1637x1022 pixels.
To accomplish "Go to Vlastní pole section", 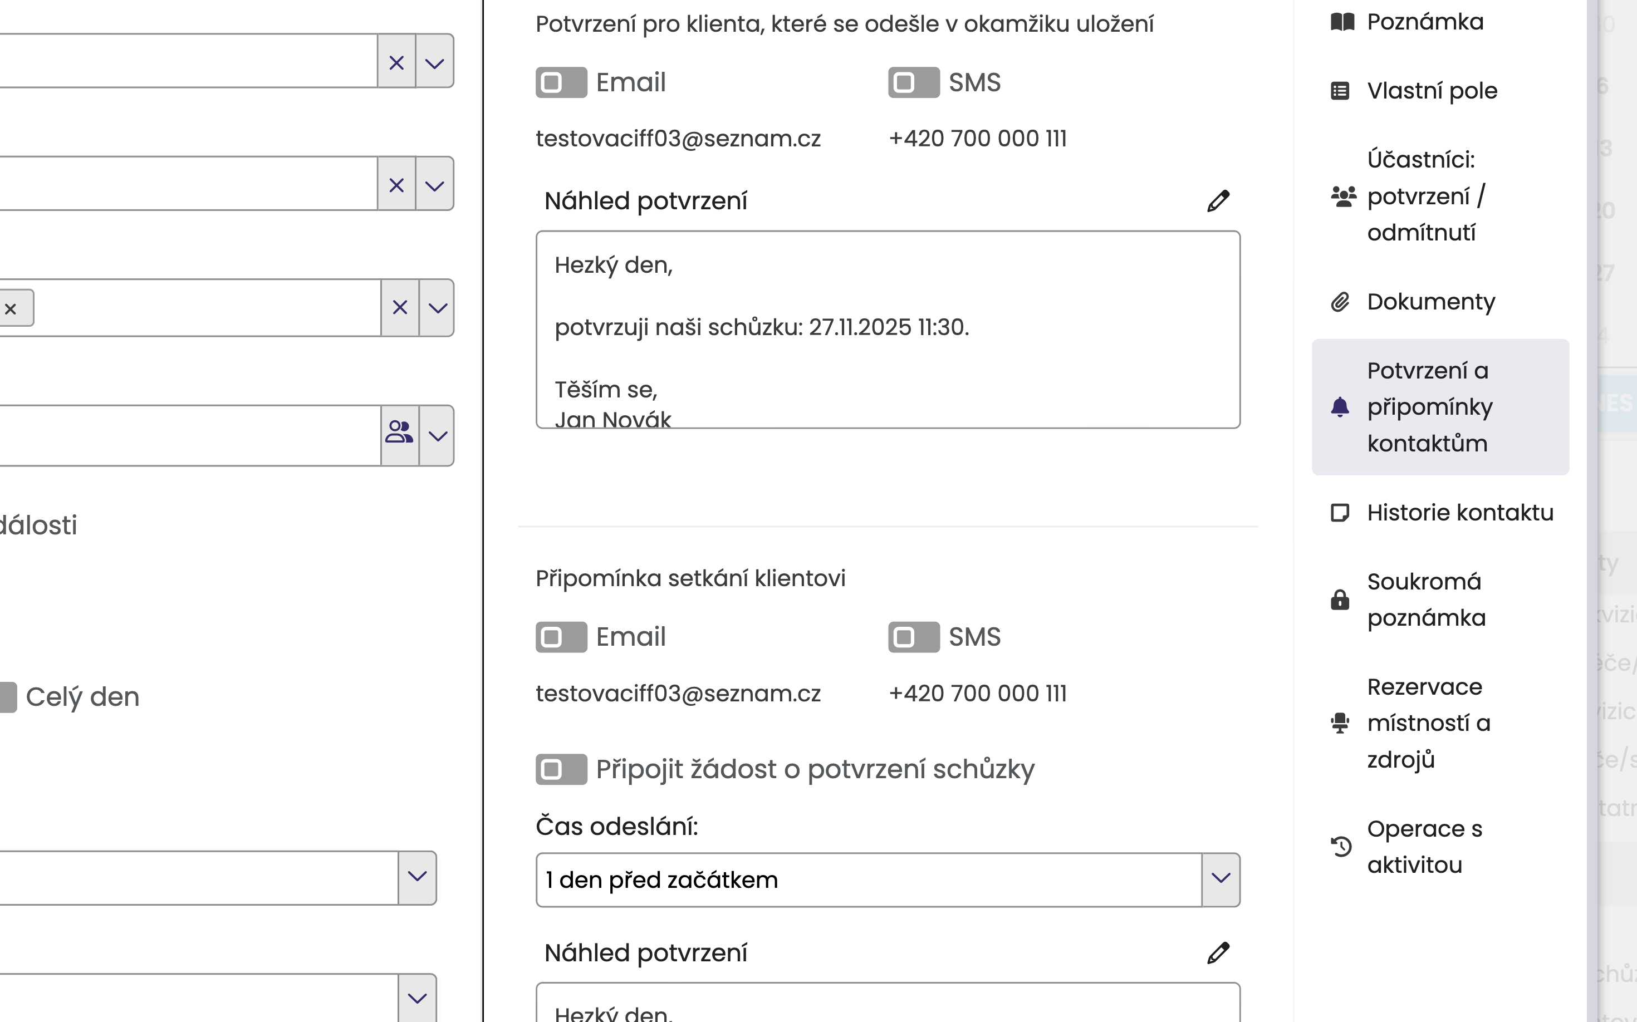I will [1432, 91].
